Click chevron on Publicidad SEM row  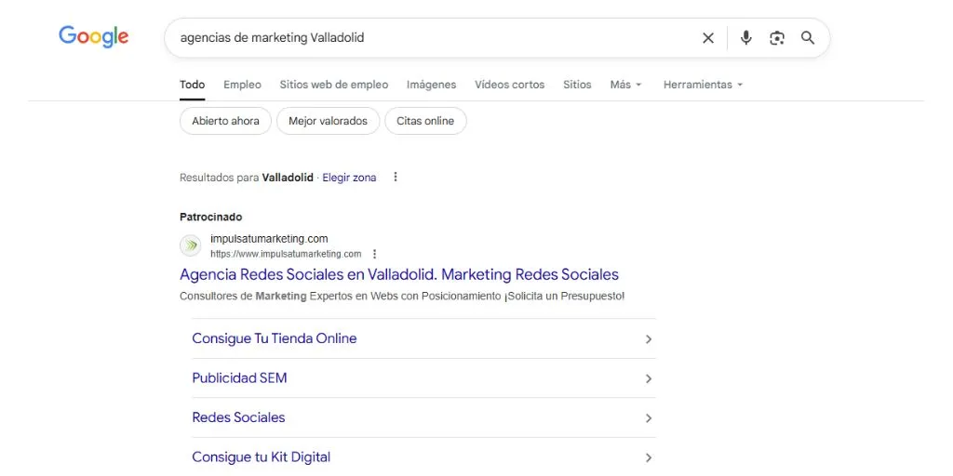point(649,378)
